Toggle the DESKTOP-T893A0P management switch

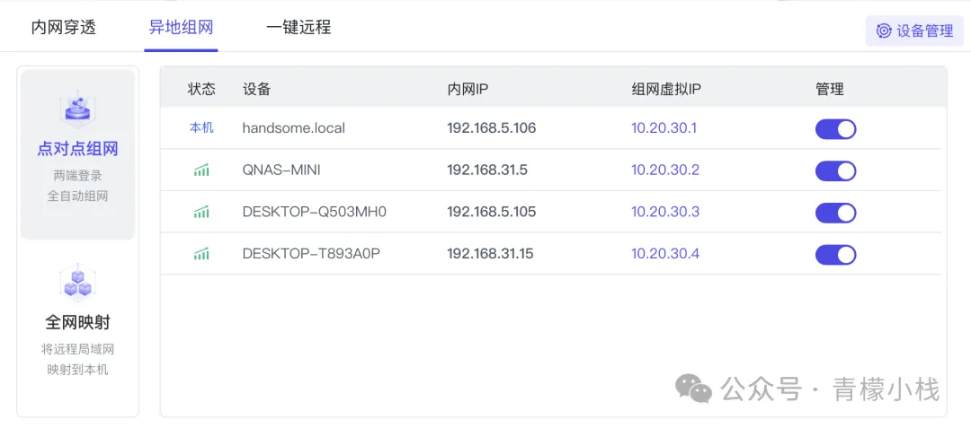(835, 256)
